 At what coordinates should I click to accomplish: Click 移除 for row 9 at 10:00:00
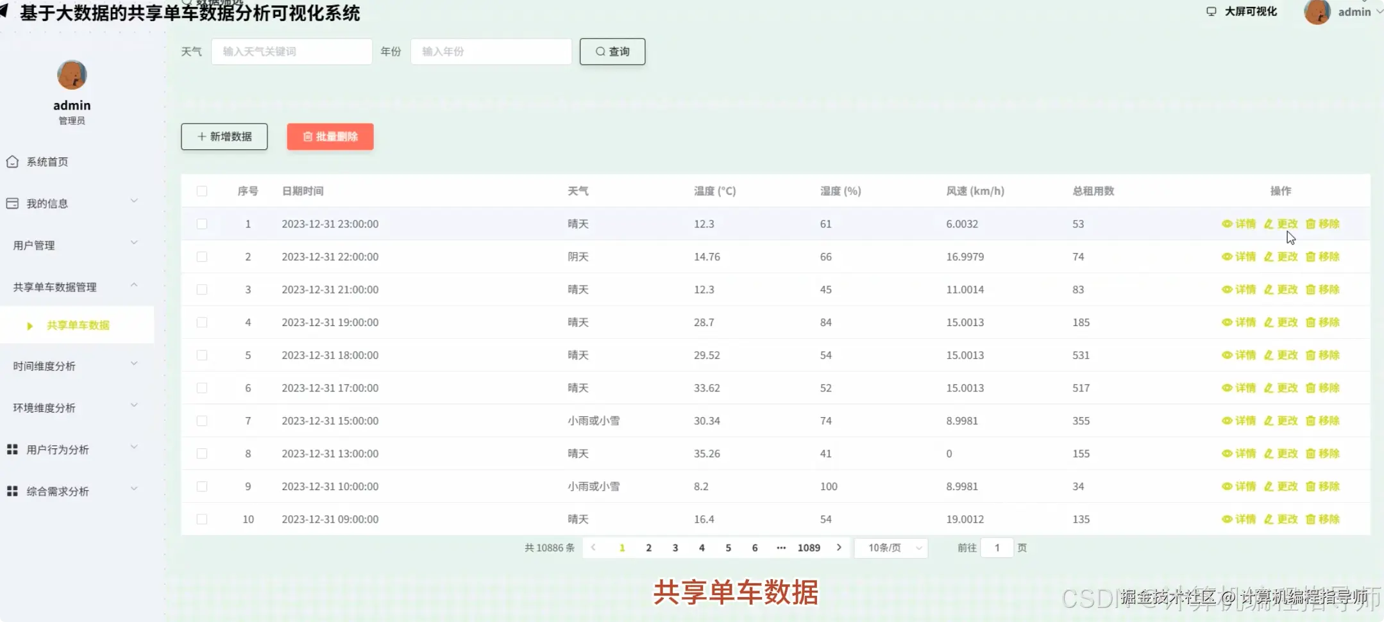(1322, 486)
